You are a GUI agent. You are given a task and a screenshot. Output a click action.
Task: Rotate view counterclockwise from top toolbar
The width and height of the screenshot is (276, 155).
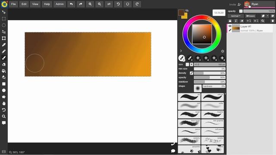click(118, 4)
